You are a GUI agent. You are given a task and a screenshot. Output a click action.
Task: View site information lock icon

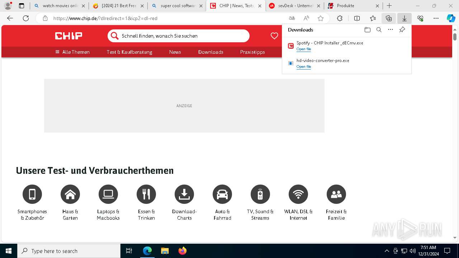tap(45, 18)
